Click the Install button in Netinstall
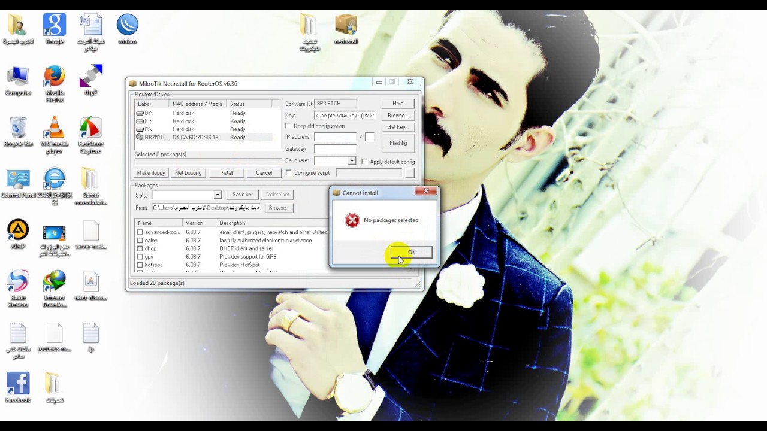The image size is (767, 431). [x=227, y=173]
